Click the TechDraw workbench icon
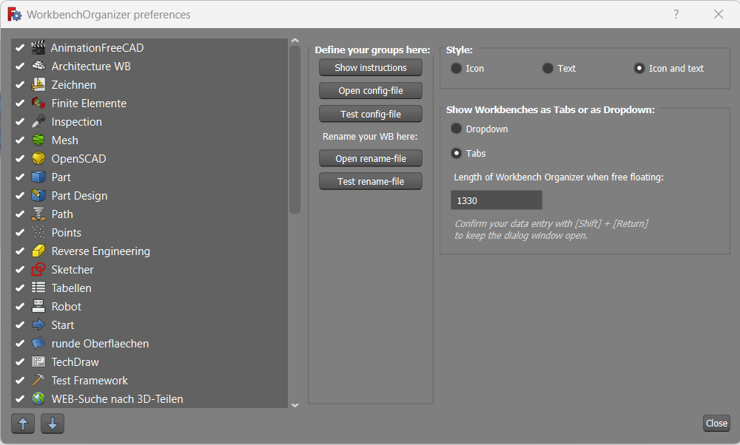The height and width of the screenshot is (445, 740). coord(38,361)
